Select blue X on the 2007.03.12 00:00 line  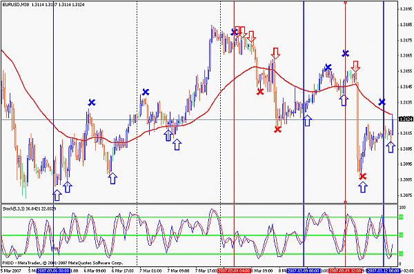point(382,101)
